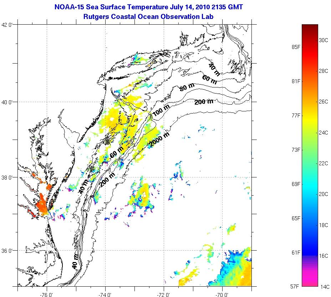The width and height of the screenshot is (331, 297).
Task: Click the 61F label beside the color bar
Action: point(296,253)
